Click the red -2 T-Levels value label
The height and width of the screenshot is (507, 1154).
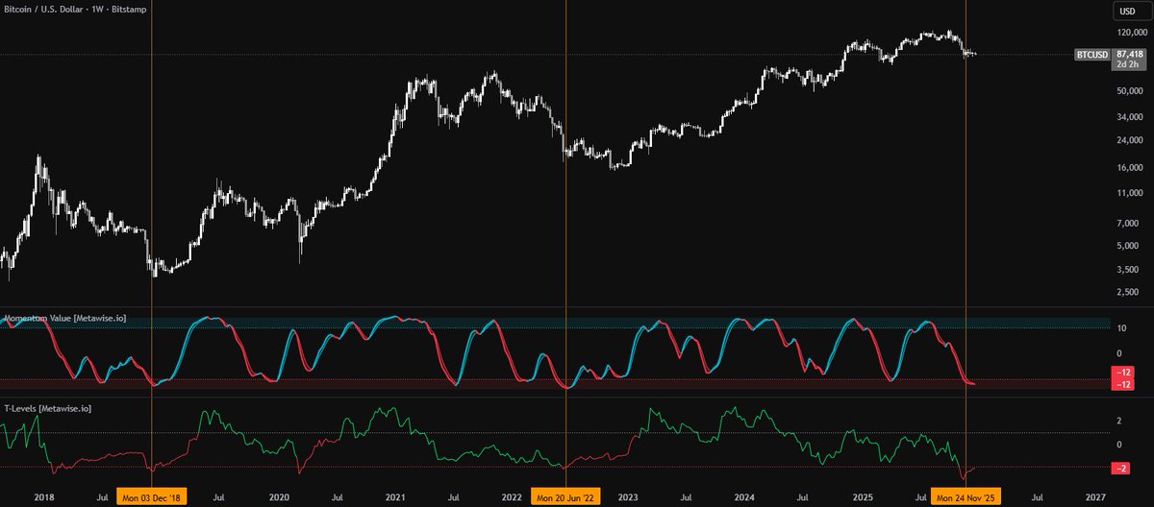(1121, 468)
